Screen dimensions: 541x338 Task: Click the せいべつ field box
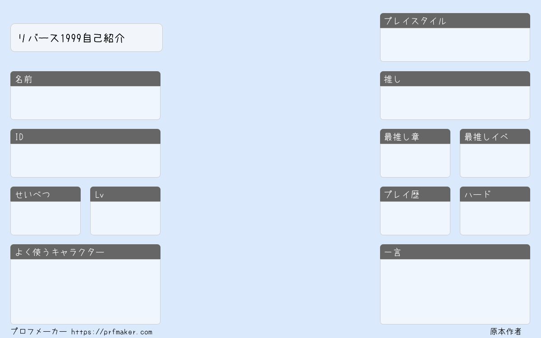point(46,218)
